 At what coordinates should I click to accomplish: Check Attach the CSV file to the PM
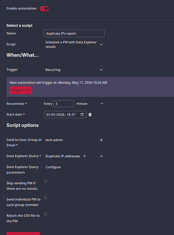click(x=45, y=214)
